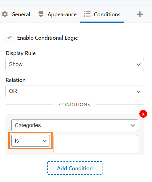Click the Appearance paintbrush icon
152x182 pixels.
coord(41,14)
